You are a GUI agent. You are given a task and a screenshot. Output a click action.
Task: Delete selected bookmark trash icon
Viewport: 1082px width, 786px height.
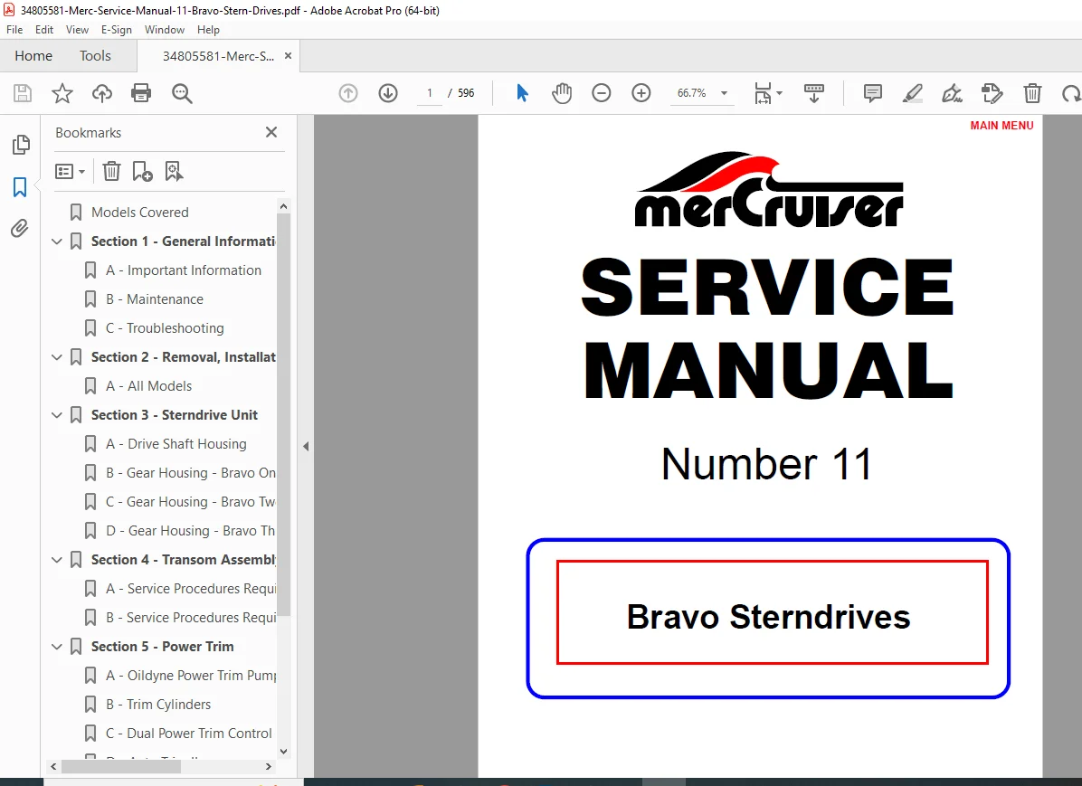tap(112, 171)
